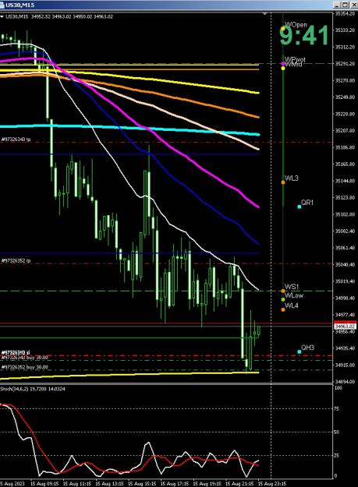Click the #97326343 buy 30.00 order label
The image size is (358, 487).
[x=25, y=358]
